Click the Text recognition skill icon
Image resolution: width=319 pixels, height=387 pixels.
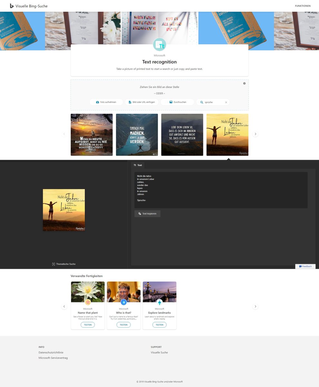click(159, 45)
